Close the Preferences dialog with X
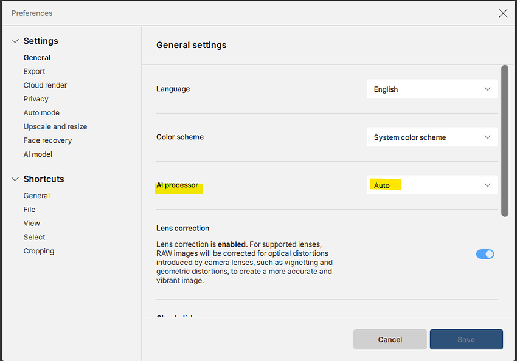 tap(502, 13)
